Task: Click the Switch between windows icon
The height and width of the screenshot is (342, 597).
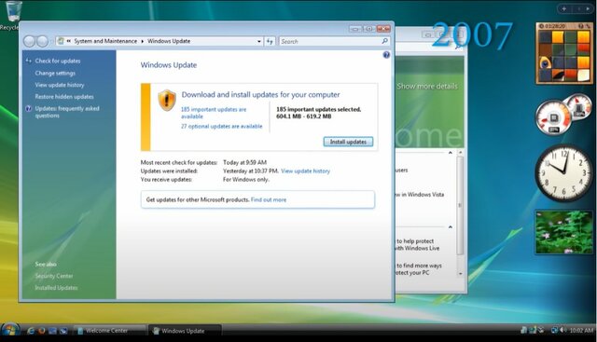Action: [x=62, y=331]
